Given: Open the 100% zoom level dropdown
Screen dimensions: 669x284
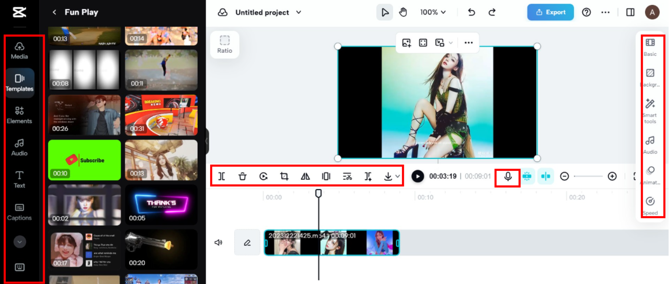Looking at the screenshot, I should pos(433,12).
